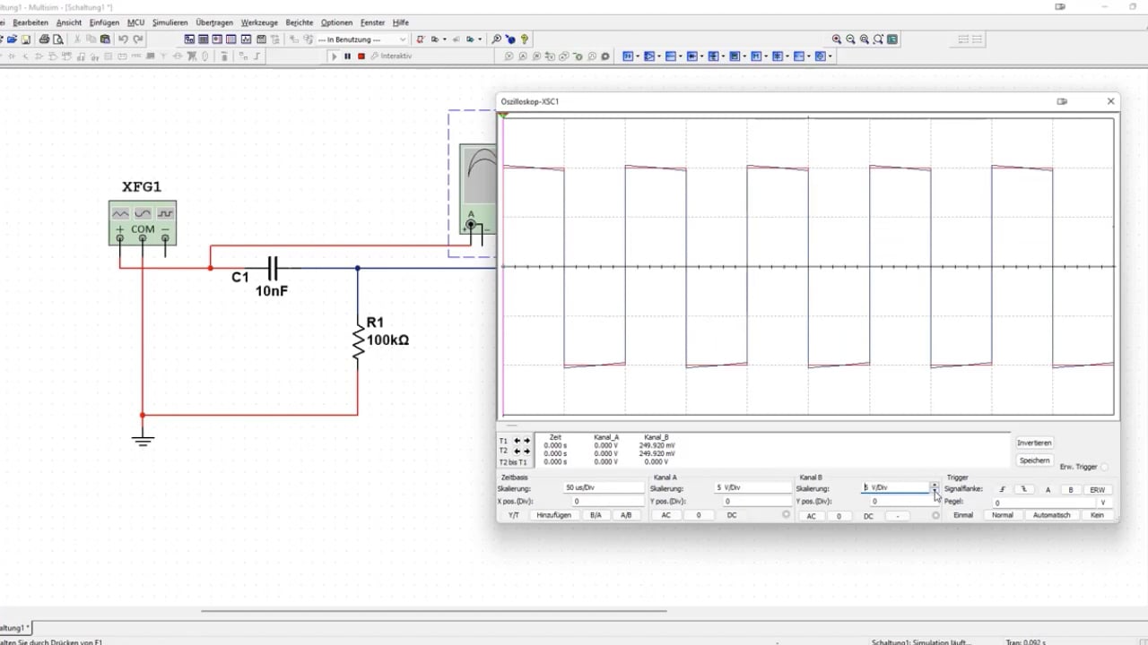Screen dimensions: 1148x645
Task: Choose trigger source A
Action: (1048, 490)
